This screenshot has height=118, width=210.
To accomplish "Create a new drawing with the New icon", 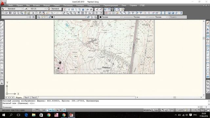I will 3,13.
